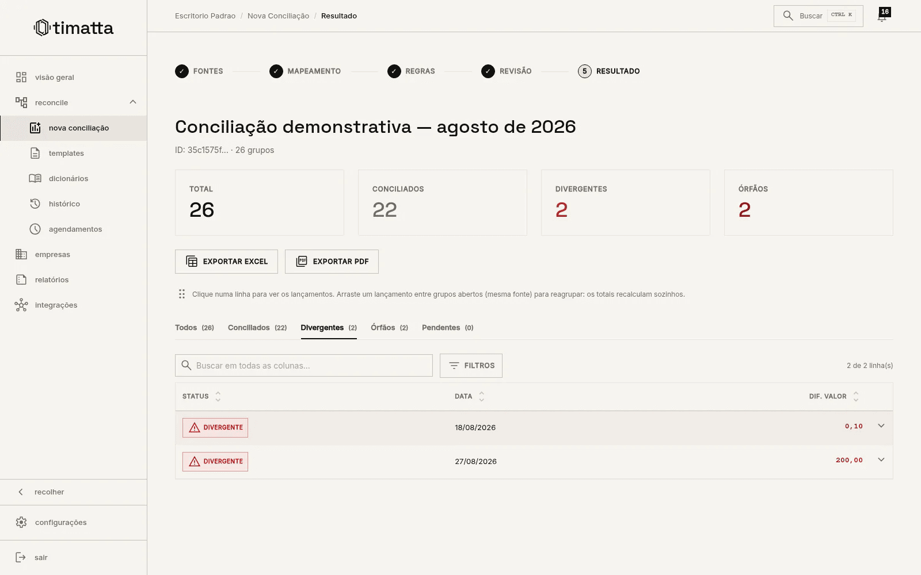Click the reconcile tree icon in sidebar

pyautogui.click(x=21, y=102)
